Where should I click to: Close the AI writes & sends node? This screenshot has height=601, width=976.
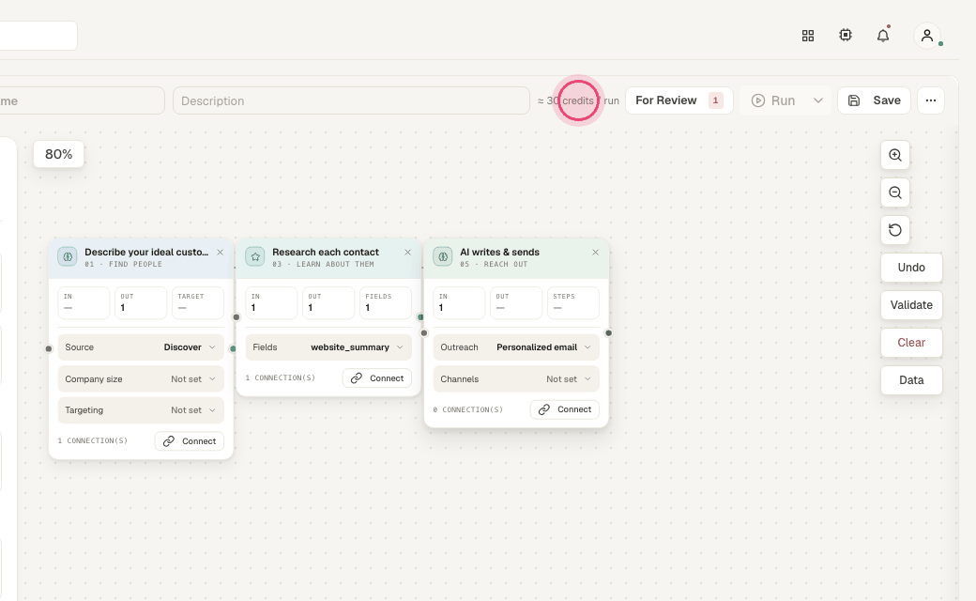click(596, 253)
